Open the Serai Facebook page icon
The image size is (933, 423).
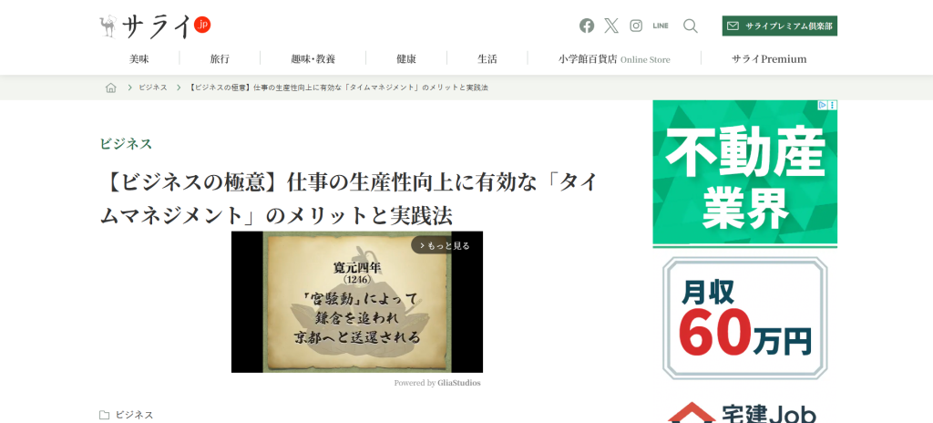tap(587, 26)
